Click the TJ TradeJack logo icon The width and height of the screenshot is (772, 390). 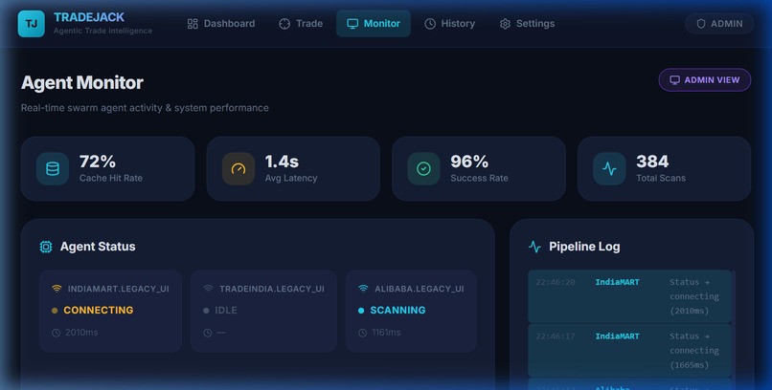coord(31,24)
